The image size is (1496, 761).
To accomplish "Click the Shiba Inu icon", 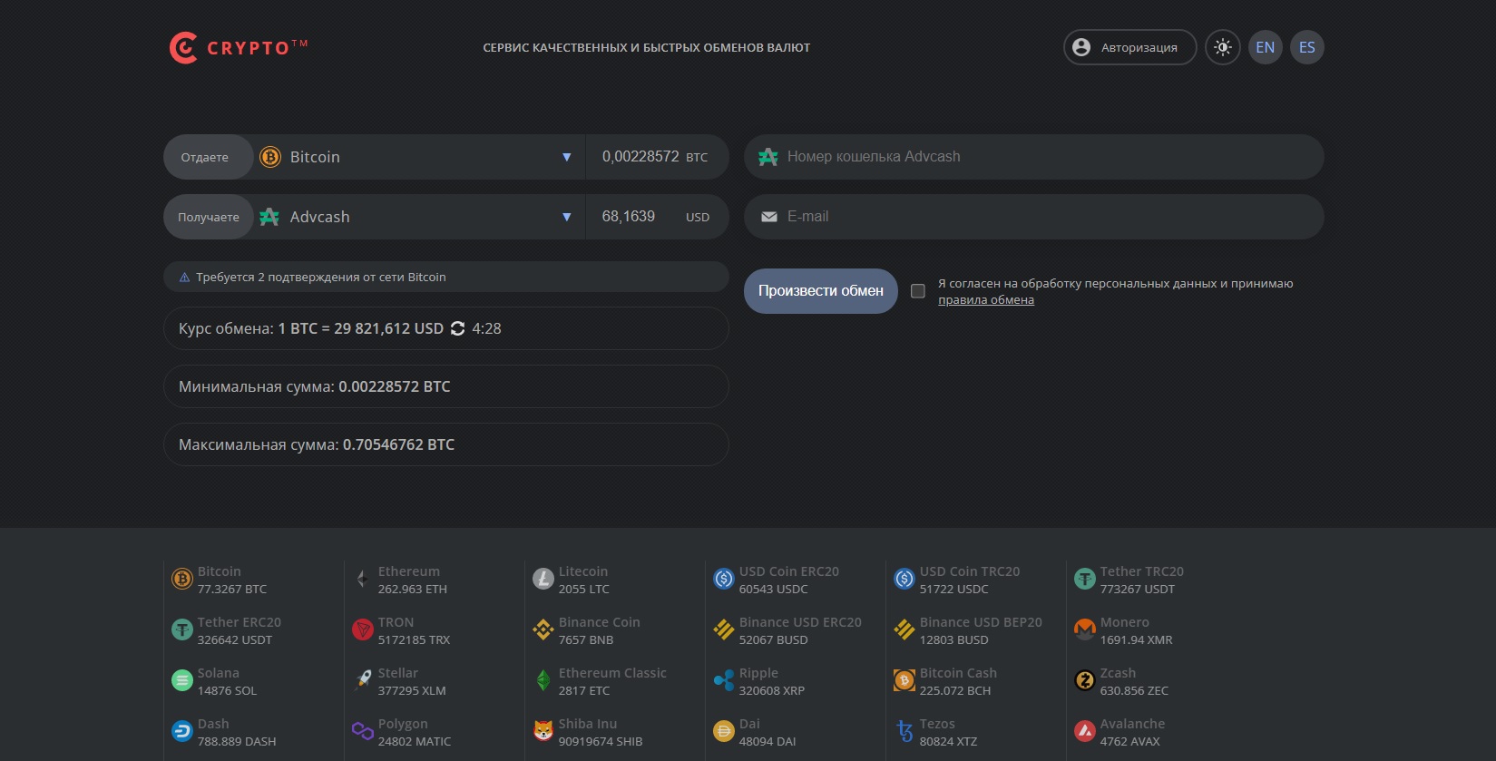I will [543, 731].
